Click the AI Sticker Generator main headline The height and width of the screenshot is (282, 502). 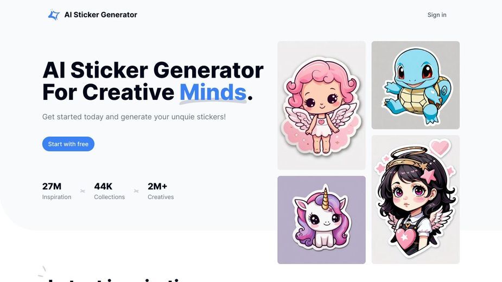coord(153,81)
